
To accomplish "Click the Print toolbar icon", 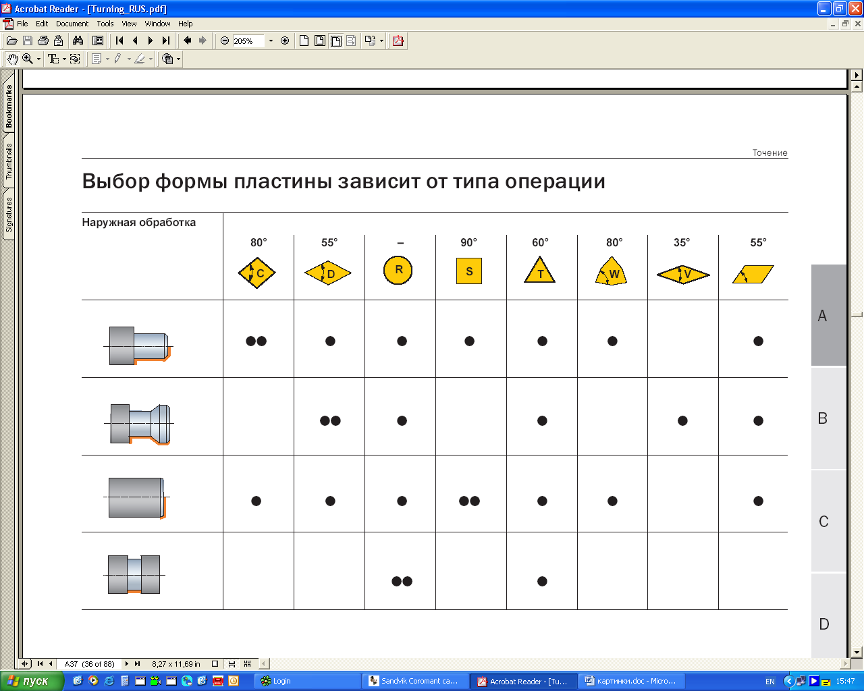I will (x=43, y=40).
